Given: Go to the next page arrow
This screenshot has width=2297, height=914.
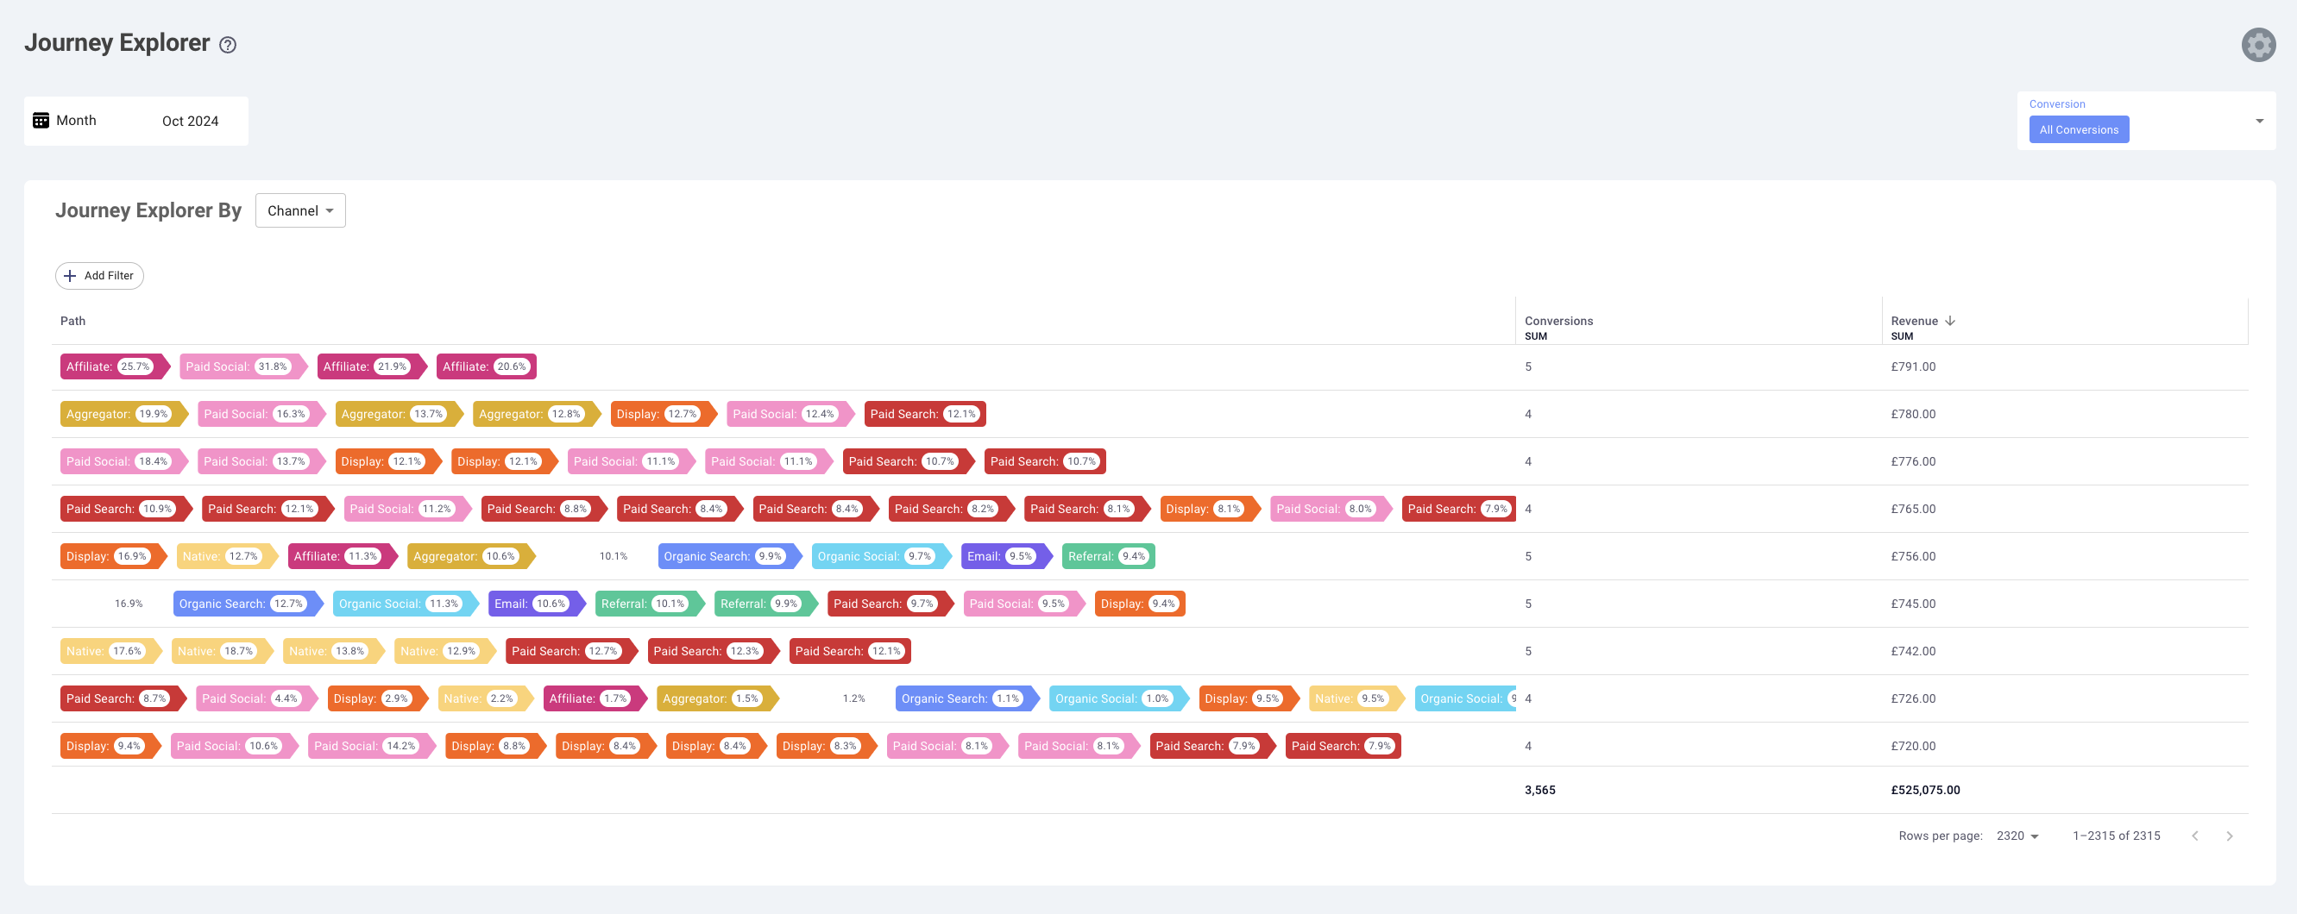Looking at the screenshot, I should coord(2229,836).
